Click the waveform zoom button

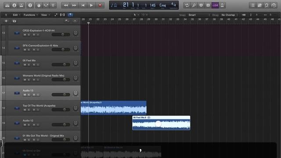[x=244, y=15]
